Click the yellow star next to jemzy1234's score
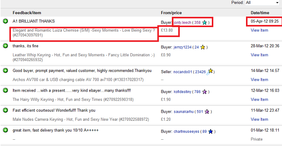Viewport: 282px width, 146px height. (x=203, y=47)
